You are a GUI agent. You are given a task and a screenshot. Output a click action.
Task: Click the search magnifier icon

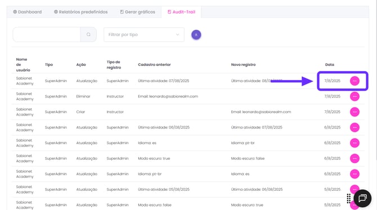tap(88, 35)
